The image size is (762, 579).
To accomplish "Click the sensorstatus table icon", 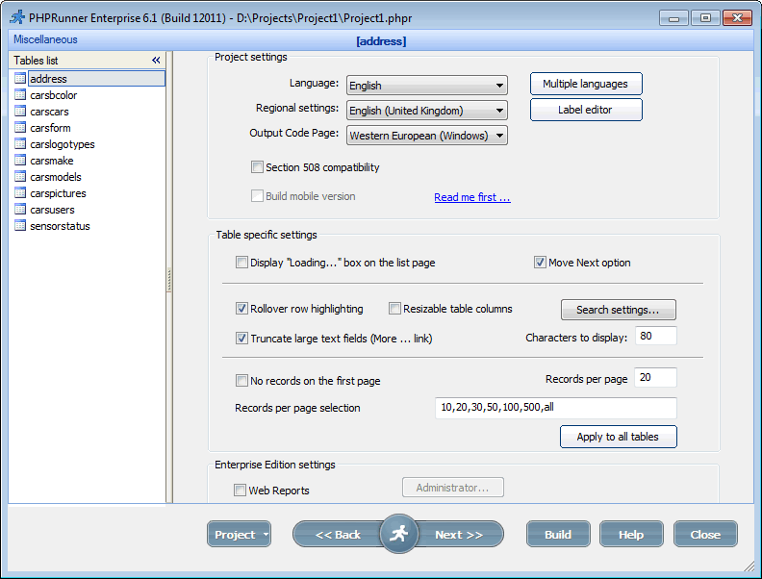I will [x=20, y=226].
